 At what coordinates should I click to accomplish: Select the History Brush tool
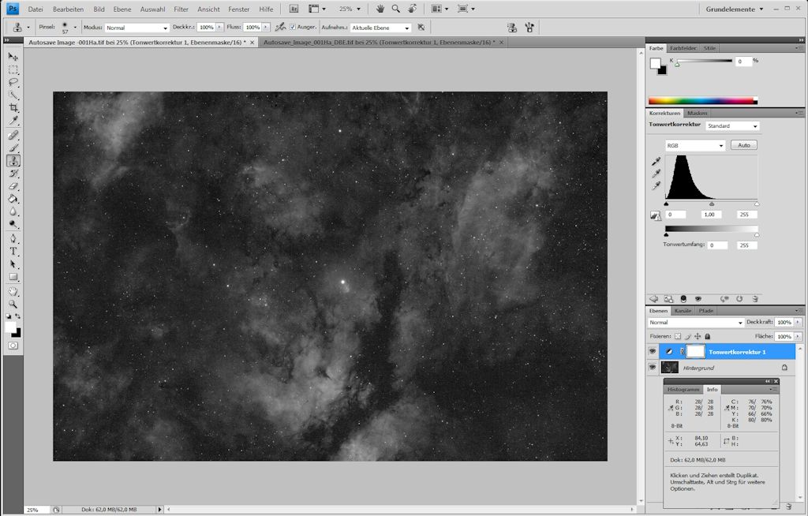[x=13, y=174]
